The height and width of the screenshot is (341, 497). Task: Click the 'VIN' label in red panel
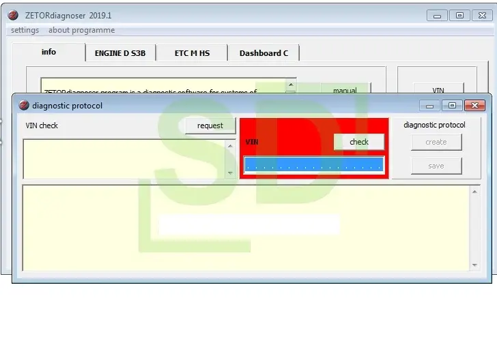[x=252, y=142]
